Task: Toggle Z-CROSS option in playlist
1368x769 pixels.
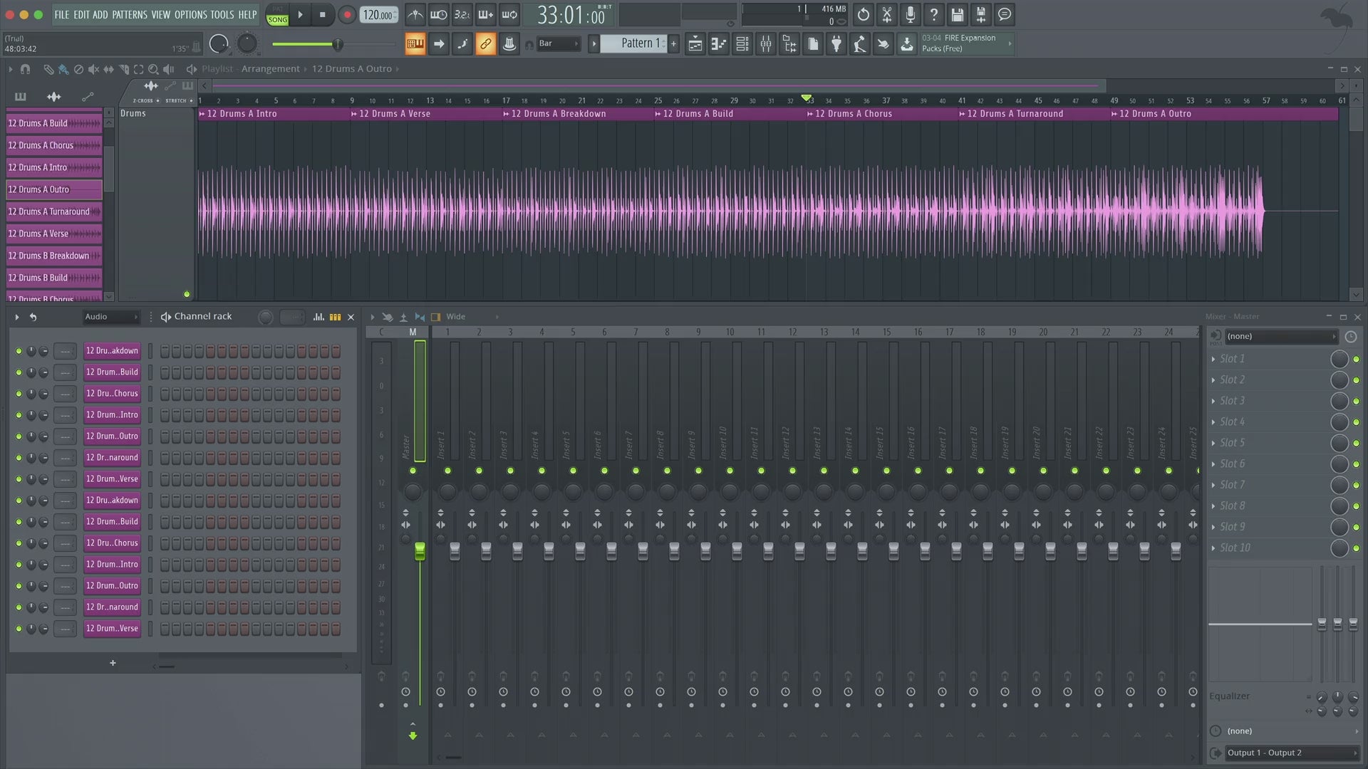Action: [x=145, y=100]
